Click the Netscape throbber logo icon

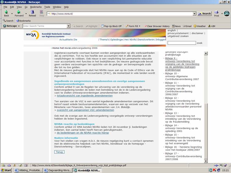227,13
